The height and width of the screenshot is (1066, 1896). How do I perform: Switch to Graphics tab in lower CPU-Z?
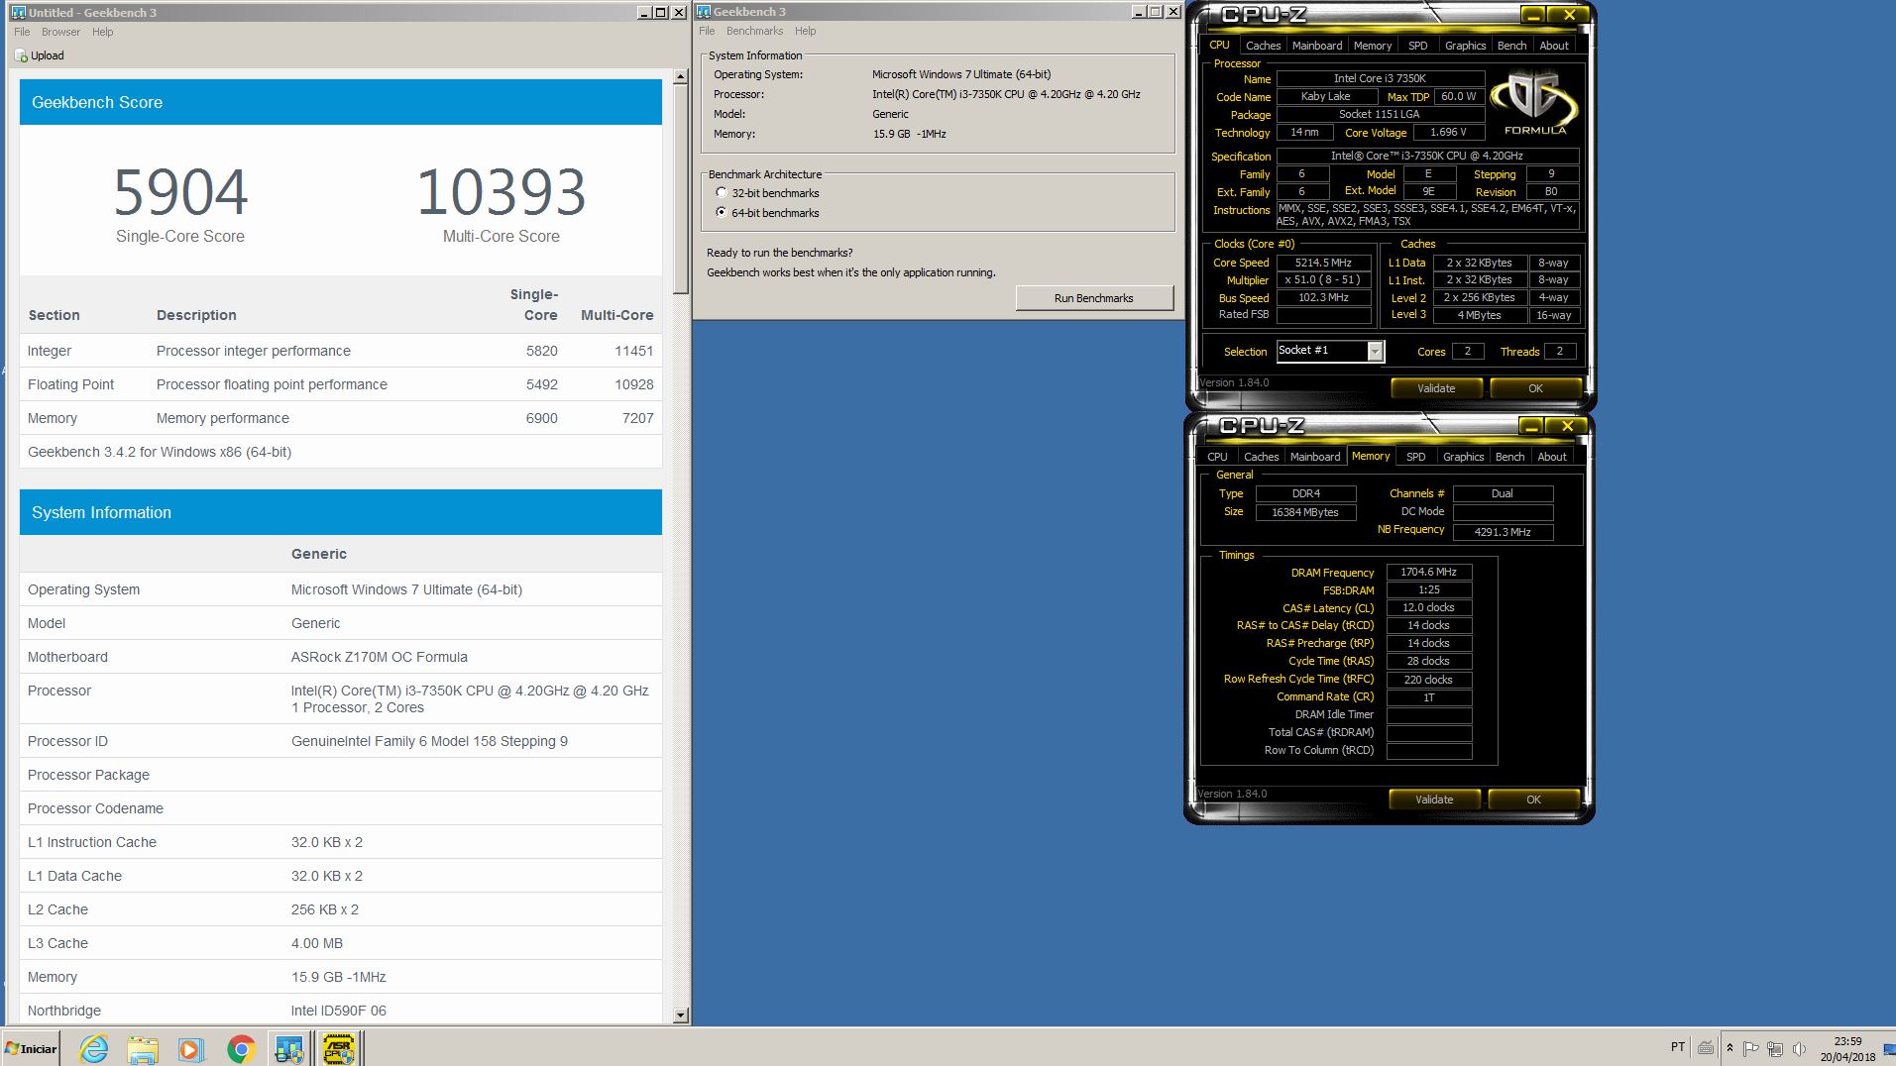click(x=1463, y=457)
